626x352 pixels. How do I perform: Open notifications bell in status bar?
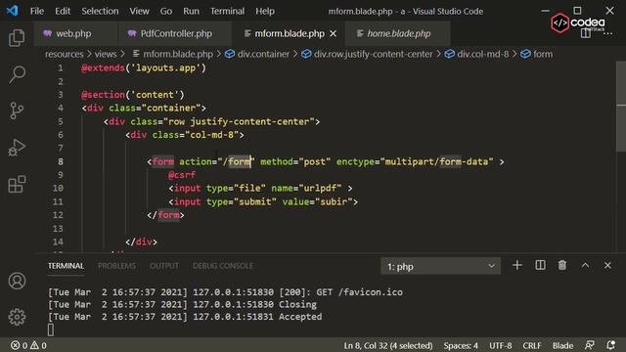[x=610, y=345]
